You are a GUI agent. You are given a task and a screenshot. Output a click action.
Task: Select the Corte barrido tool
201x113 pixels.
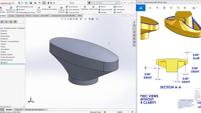coord(72,7)
